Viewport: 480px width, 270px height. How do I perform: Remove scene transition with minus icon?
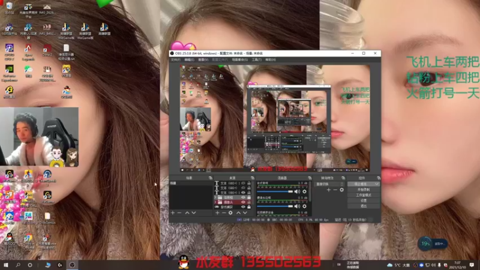tap(335, 190)
